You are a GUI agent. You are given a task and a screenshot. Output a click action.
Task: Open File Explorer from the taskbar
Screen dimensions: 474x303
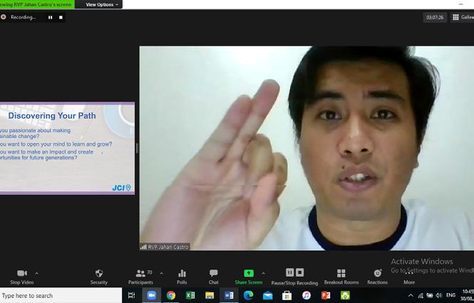[210, 295]
